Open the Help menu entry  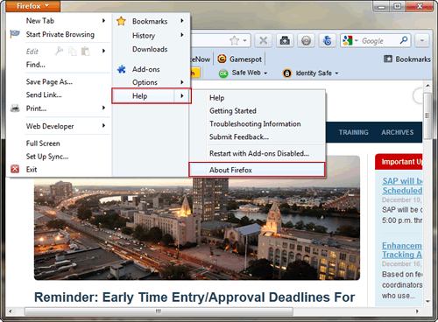coord(152,96)
